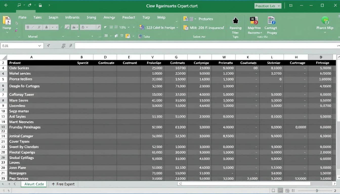
Task: Open the Melp ribbon tab
Action: pyautogui.click(x=161, y=17)
